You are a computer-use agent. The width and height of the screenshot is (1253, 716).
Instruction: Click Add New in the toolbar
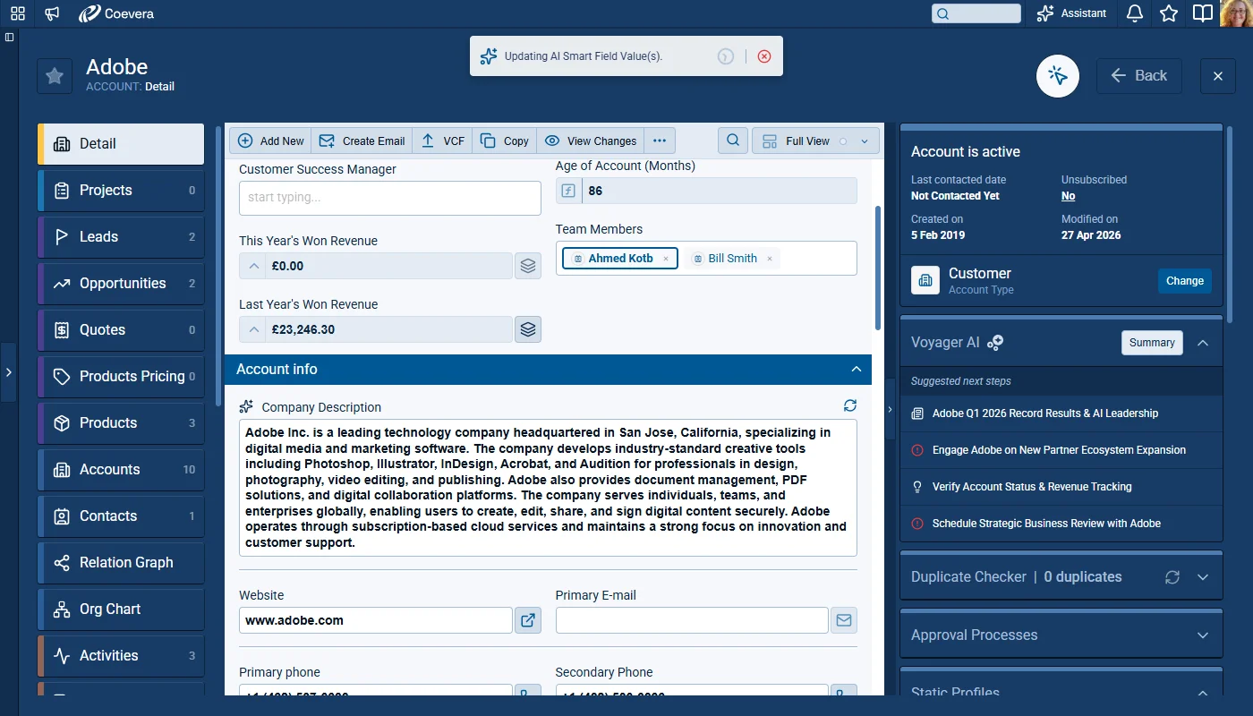[x=270, y=141]
